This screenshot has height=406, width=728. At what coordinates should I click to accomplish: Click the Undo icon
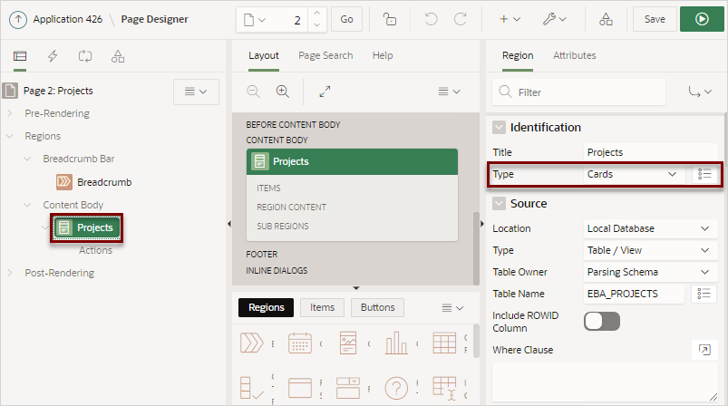(431, 20)
